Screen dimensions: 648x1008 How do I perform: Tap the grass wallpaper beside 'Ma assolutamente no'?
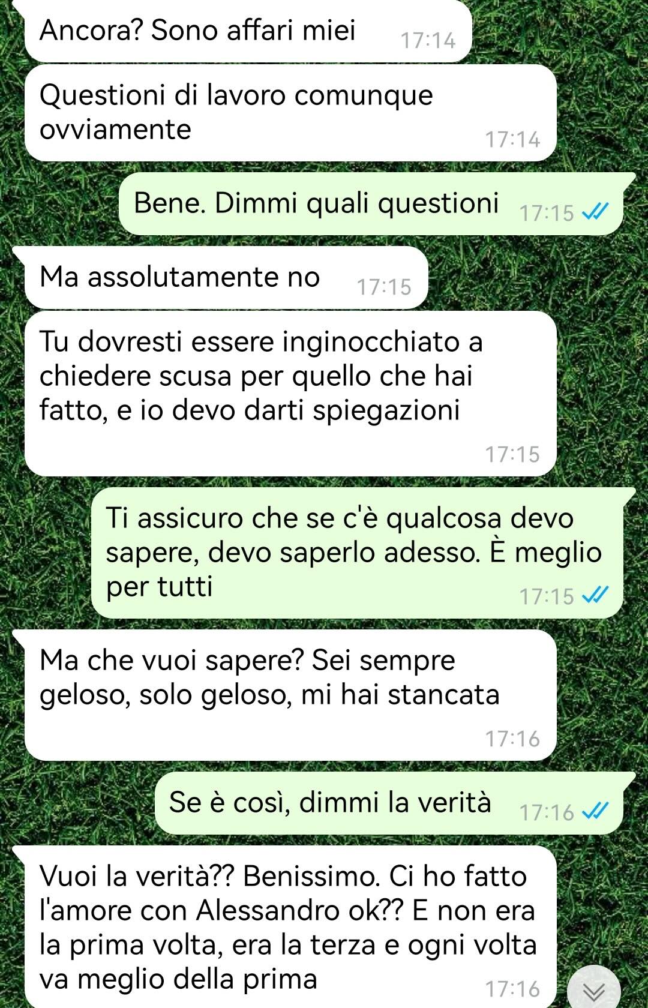tap(534, 278)
